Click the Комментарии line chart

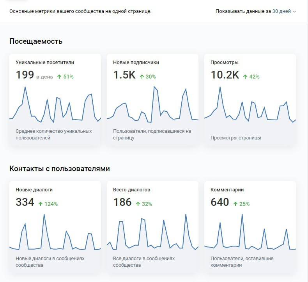[x=250, y=232]
